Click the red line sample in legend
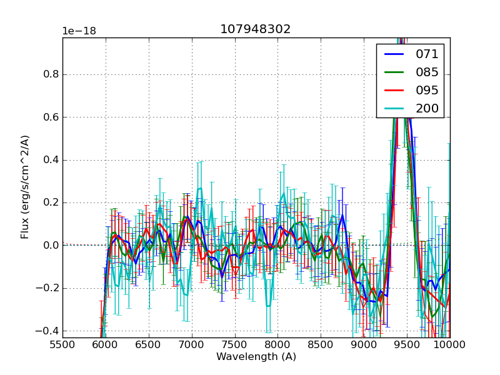 [395, 91]
